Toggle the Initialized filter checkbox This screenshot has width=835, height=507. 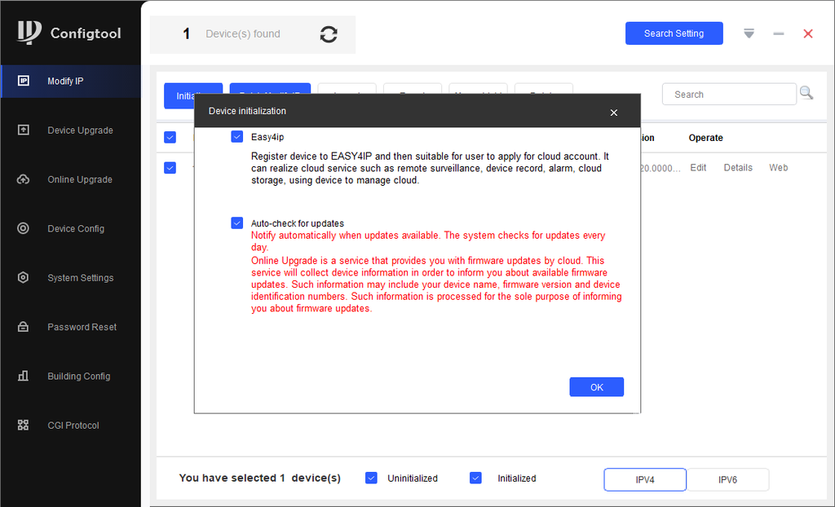[475, 478]
